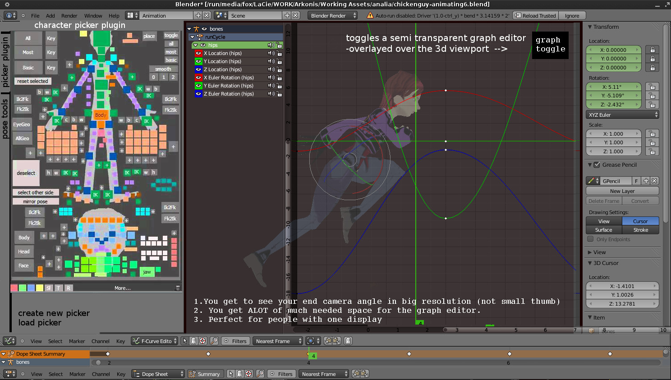Click the yellow color swatch in picker footer
This screenshot has height=380, width=671.
pyautogui.click(x=40, y=288)
